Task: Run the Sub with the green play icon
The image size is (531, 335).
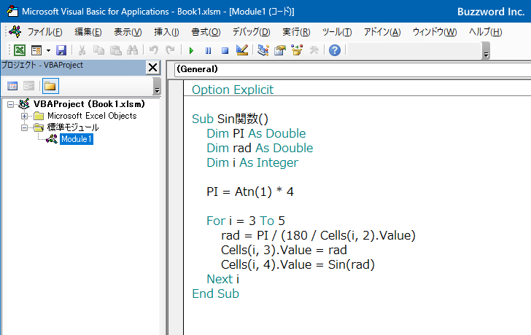Action: (x=191, y=51)
